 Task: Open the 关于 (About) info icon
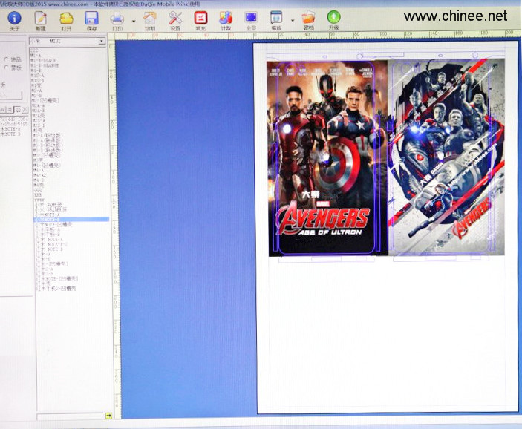(14, 18)
